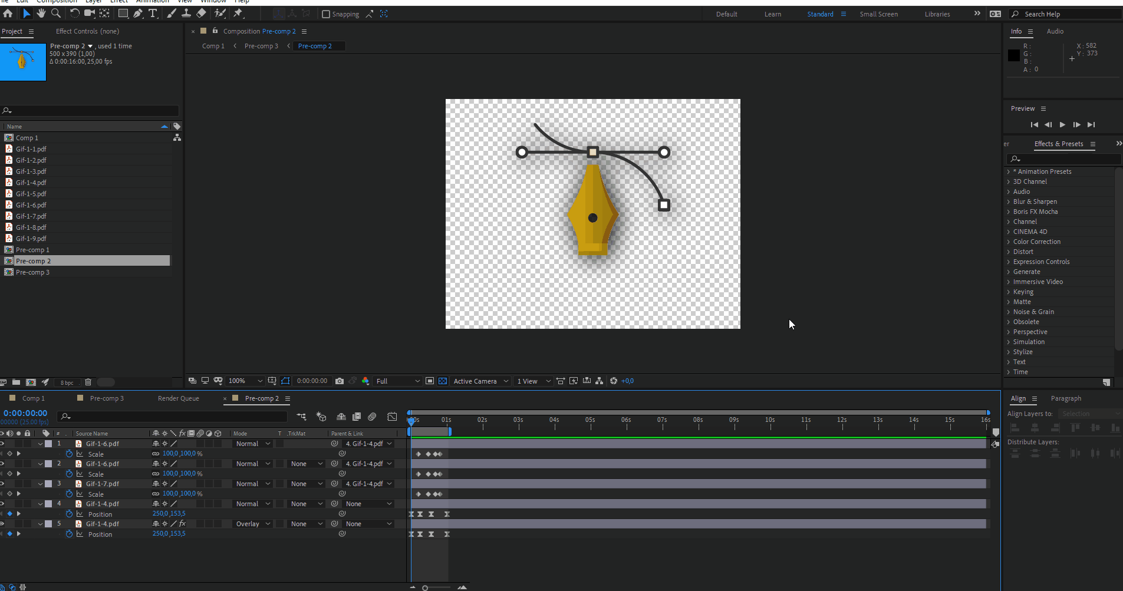Hide layer 3 Gif-1-7.pdf with eye toggle
Image resolution: width=1123 pixels, height=591 pixels.
[x=2, y=484]
